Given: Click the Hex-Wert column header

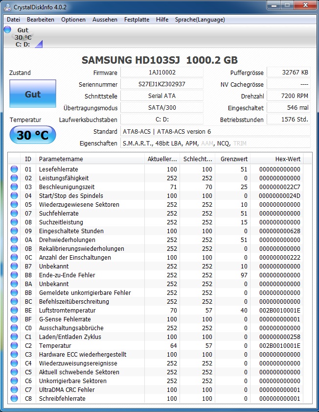Looking at the screenshot, I should click(x=277, y=159).
